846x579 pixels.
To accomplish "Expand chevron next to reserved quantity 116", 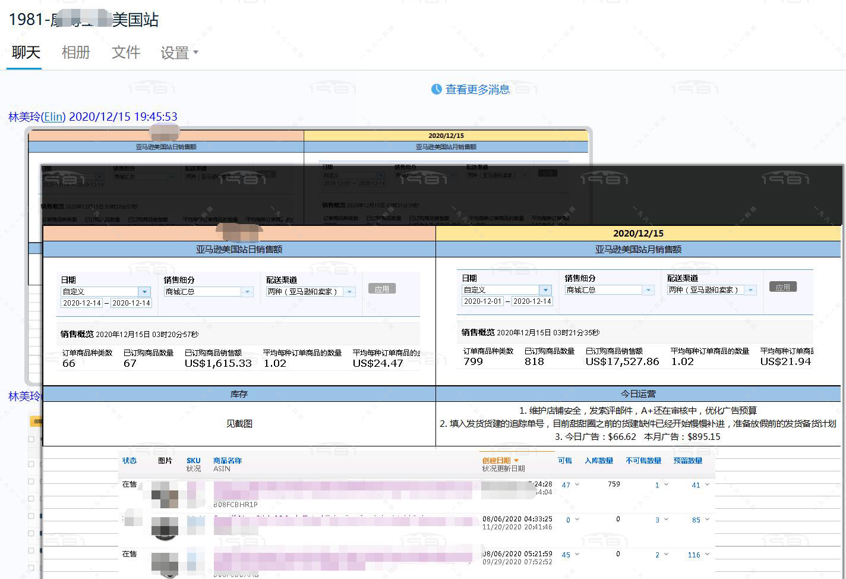I will tap(707, 555).
